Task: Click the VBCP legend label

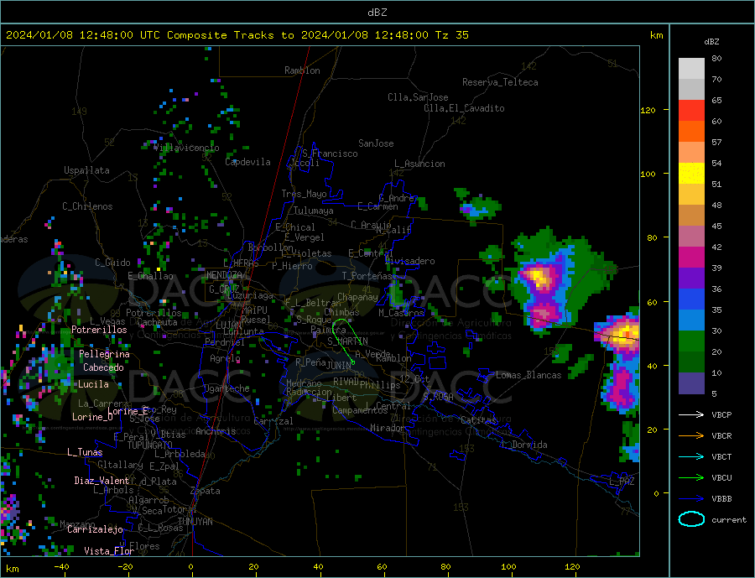Action: coord(721,414)
